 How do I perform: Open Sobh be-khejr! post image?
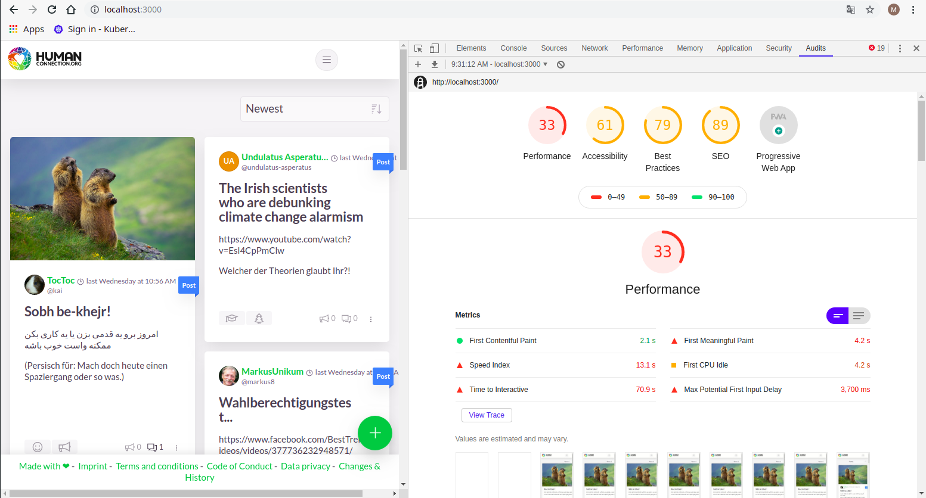coord(103,199)
